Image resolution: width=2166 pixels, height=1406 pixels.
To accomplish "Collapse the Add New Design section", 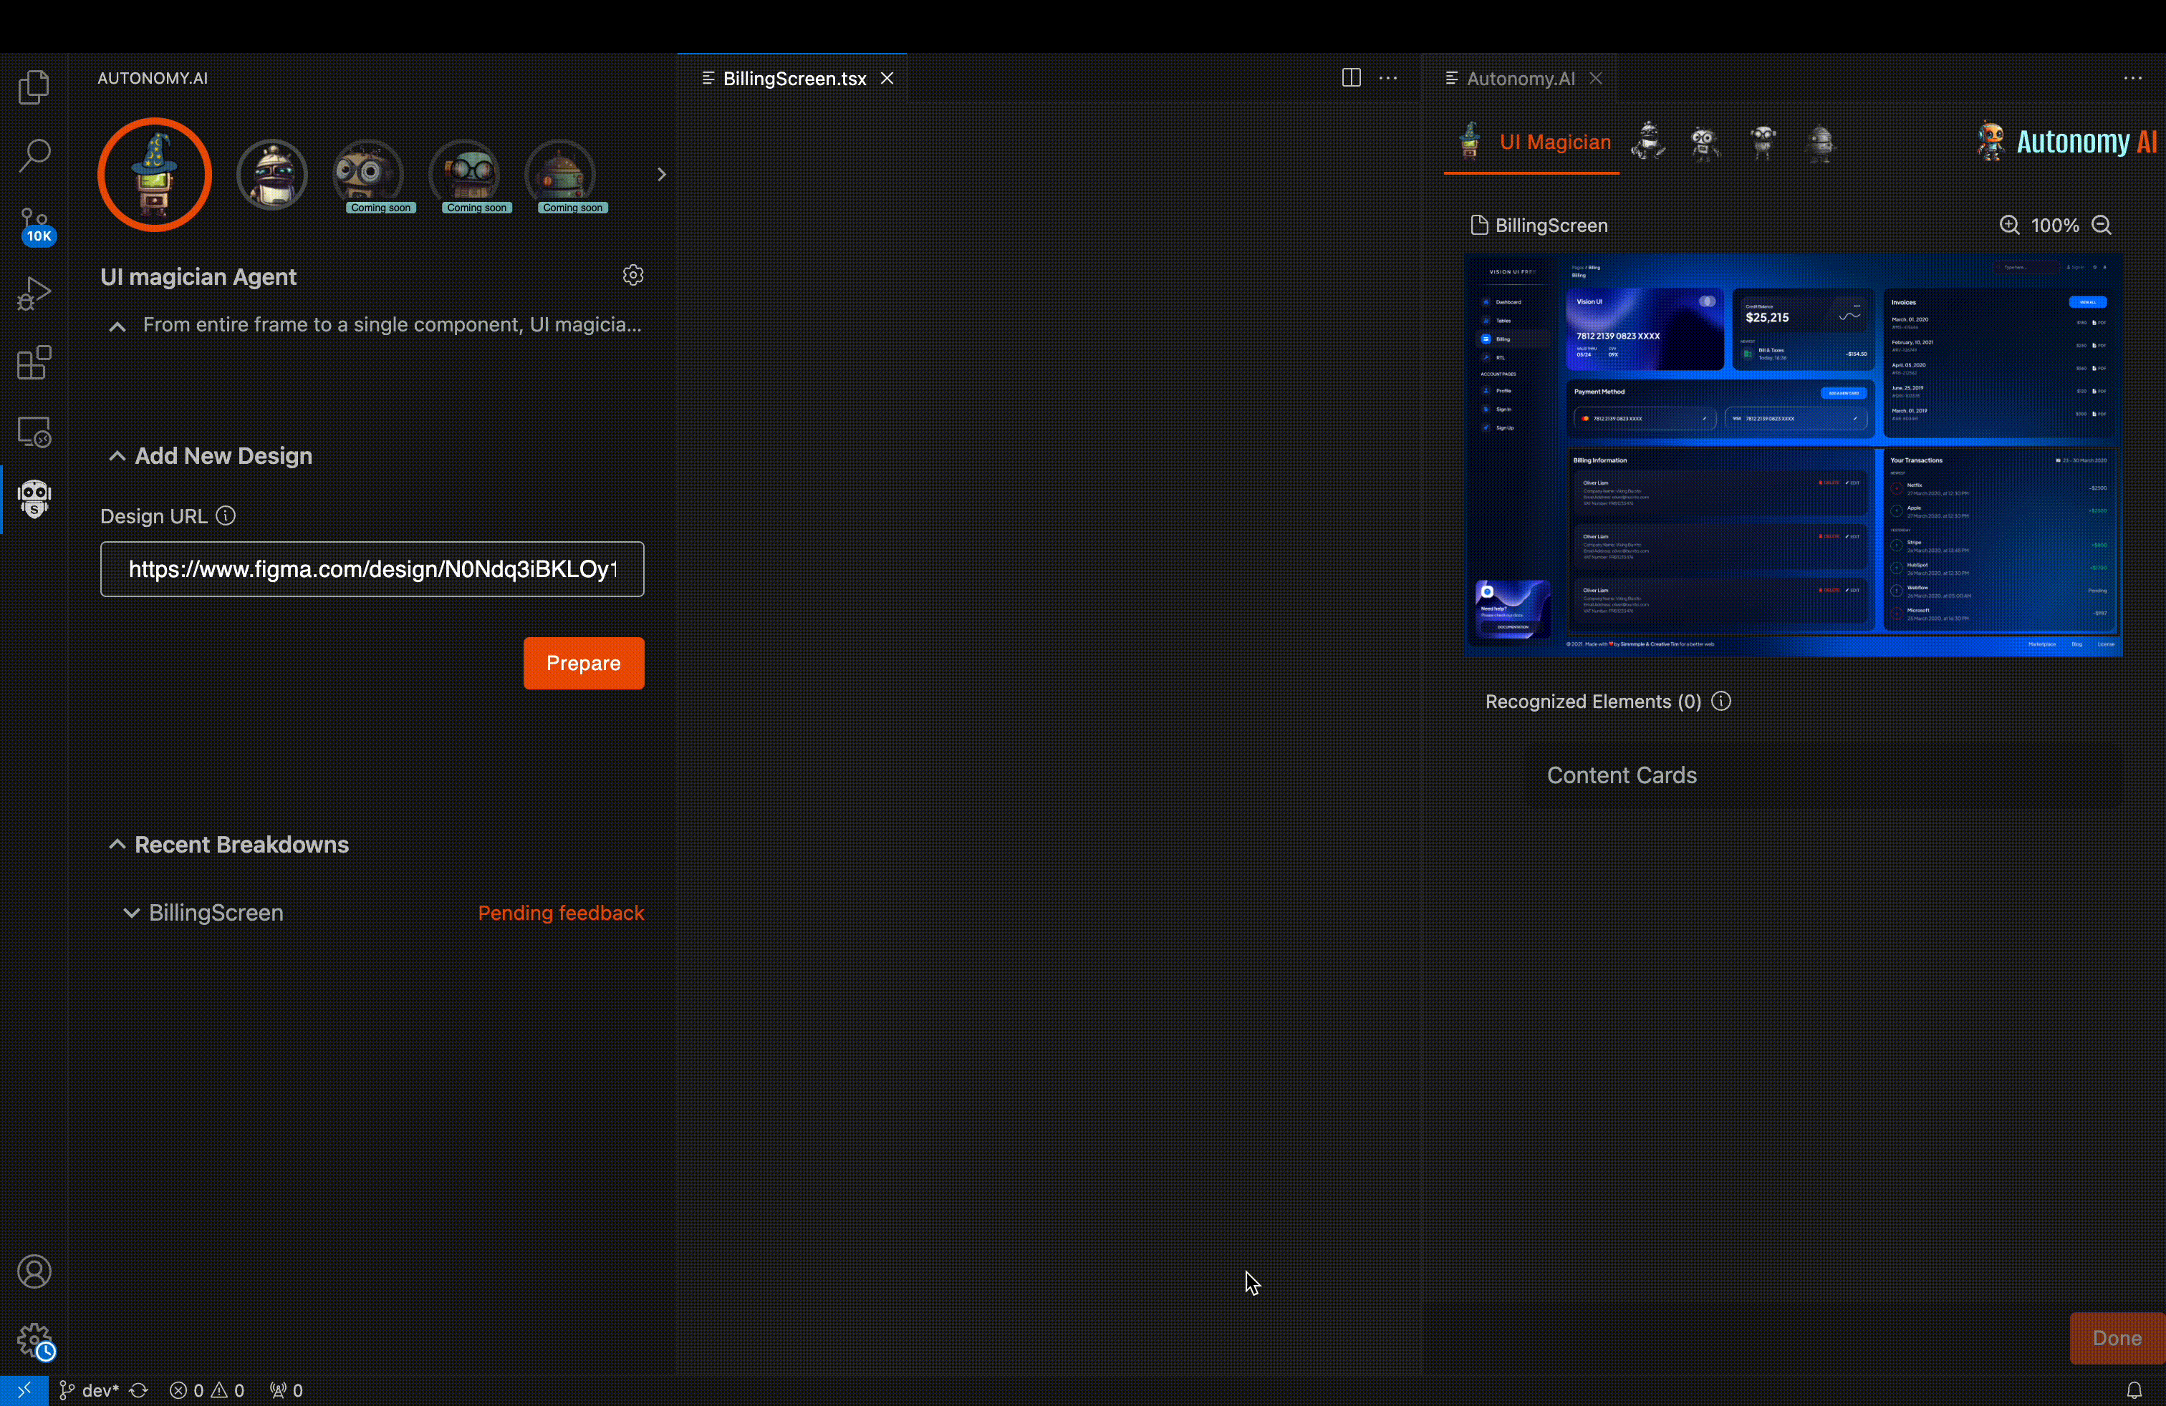I will (x=117, y=455).
